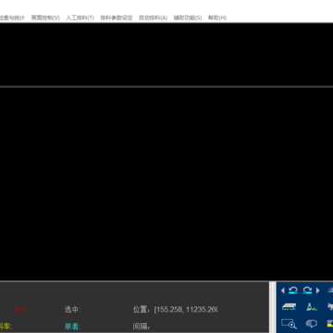Click the 间隔 status label

click(x=142, y=327)
